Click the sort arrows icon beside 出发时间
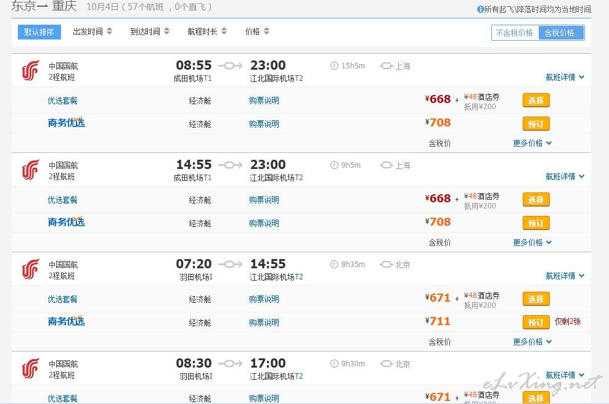 click(109, 31)
